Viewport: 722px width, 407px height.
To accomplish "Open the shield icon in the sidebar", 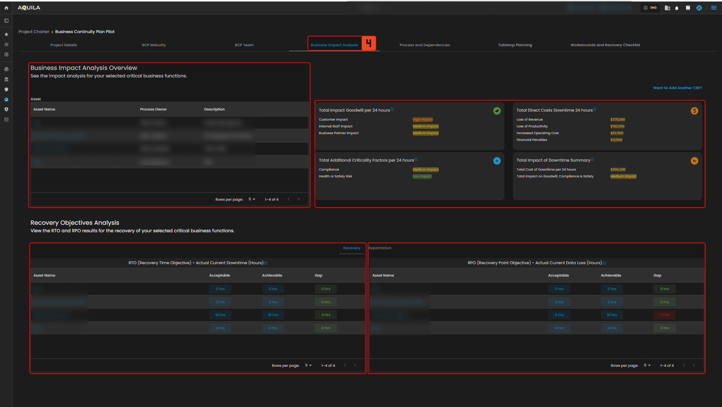I will [6, 89].
